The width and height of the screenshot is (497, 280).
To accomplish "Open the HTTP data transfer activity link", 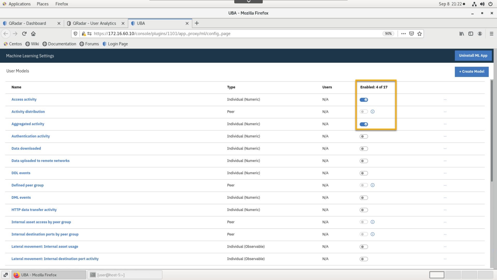I will [x=34, y=210].
